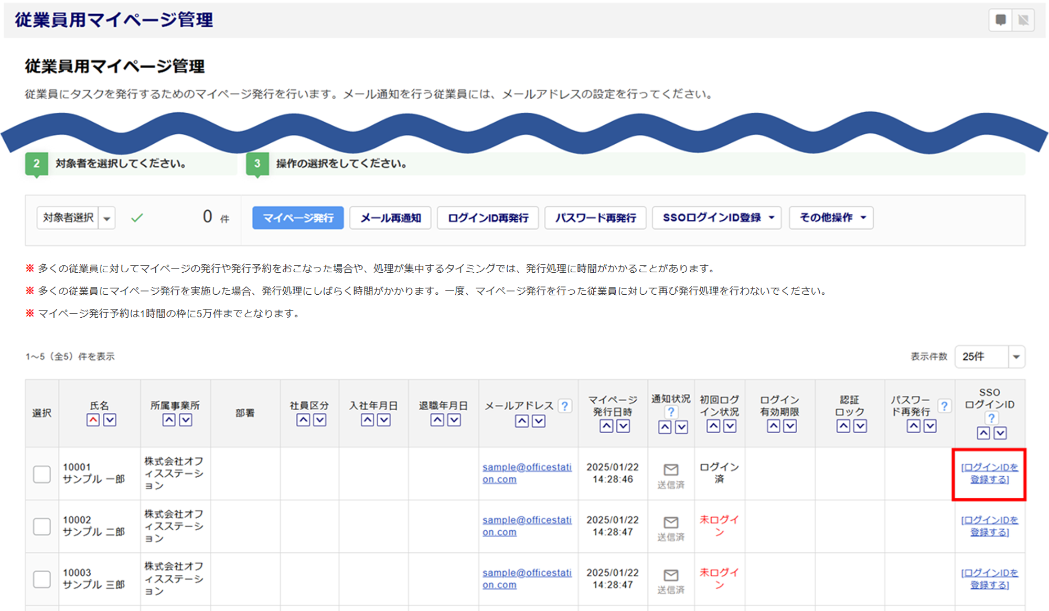Click the help icon under 通知状況 header
Screen dimensions: 1049x611
671,412
